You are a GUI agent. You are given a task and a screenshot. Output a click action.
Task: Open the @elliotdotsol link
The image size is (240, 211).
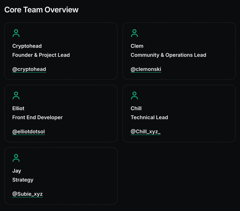coord(29,132)
